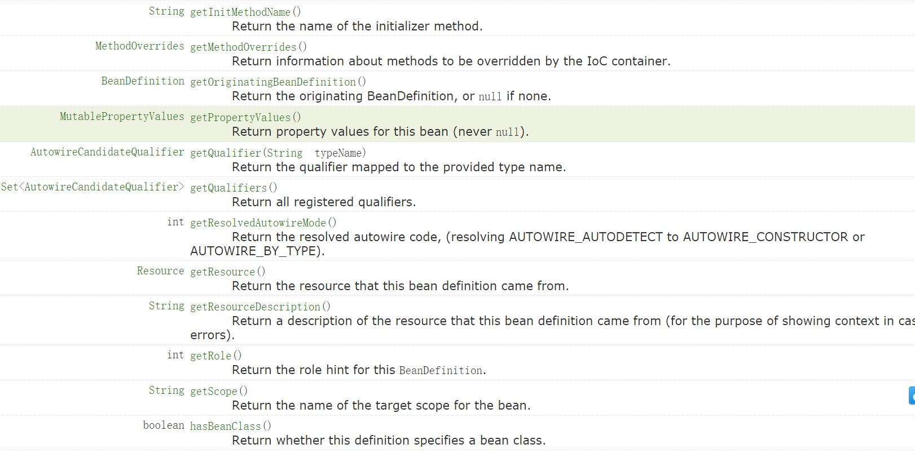The width and height of the screenshot is (915, 453).
Task: Open the BeanDefinition return type link
Action: (x=143, y=81)
